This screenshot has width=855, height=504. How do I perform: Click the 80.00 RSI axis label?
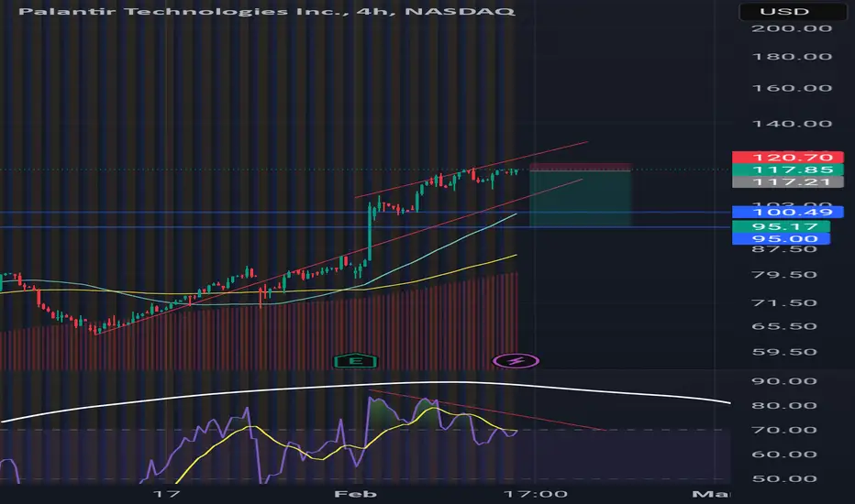784,405
